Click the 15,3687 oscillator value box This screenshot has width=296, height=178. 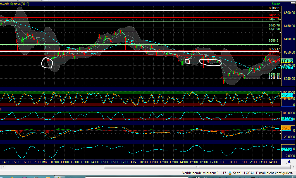(x=287, y=118)
